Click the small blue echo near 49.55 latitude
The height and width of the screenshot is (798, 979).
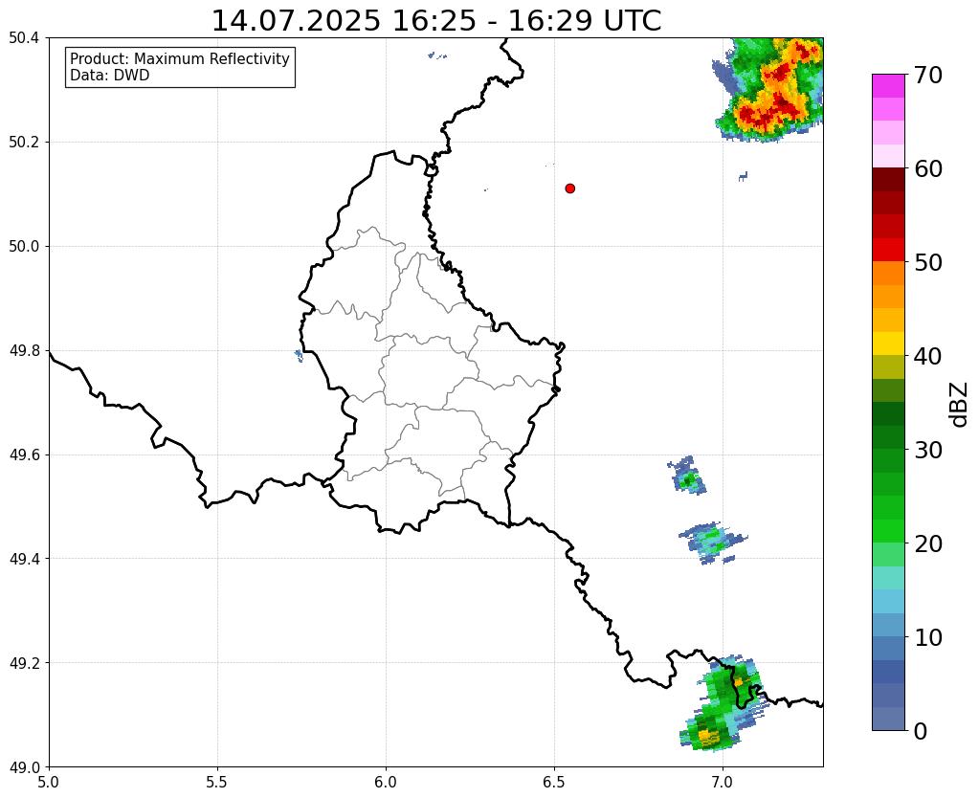[x=687, y=476]
